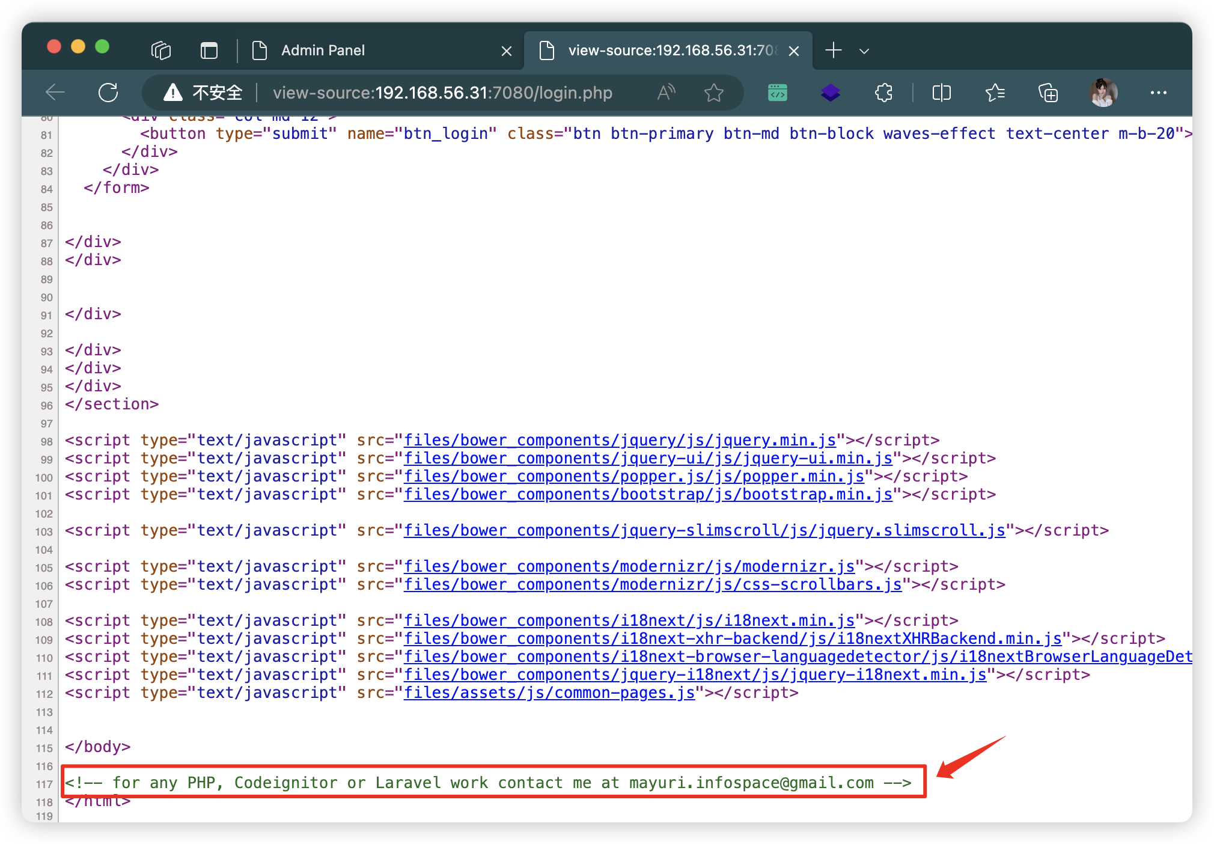Open the green code window extension icon

778,93
